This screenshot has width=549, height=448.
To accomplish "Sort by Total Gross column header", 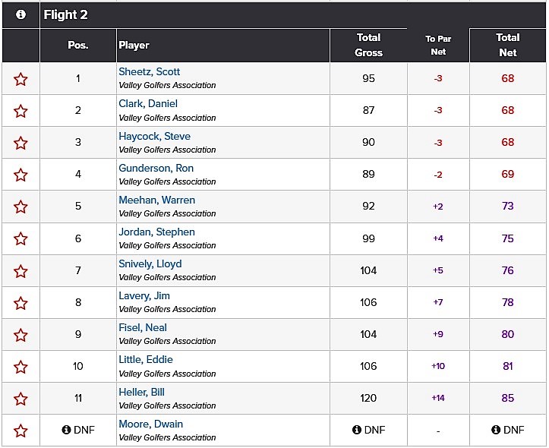I will tap(368, 45).
